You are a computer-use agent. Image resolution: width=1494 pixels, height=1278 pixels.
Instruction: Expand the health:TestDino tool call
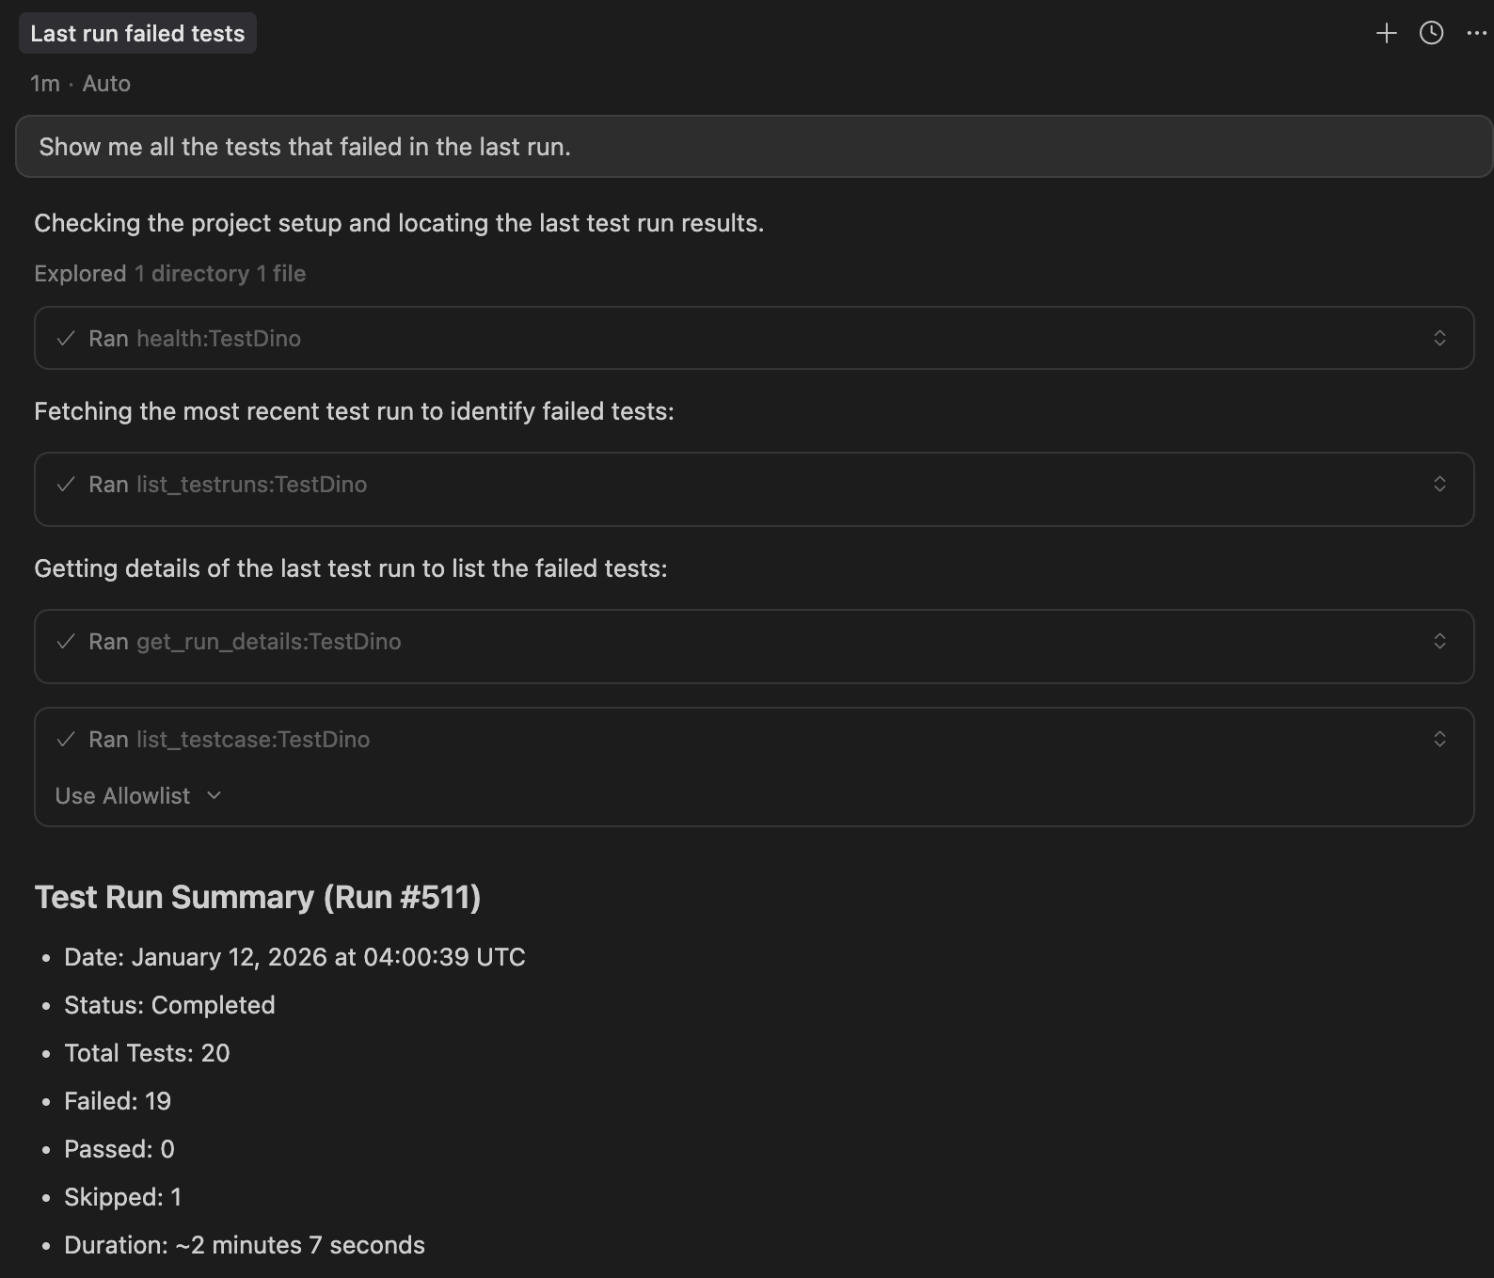tap(1439, 338)
